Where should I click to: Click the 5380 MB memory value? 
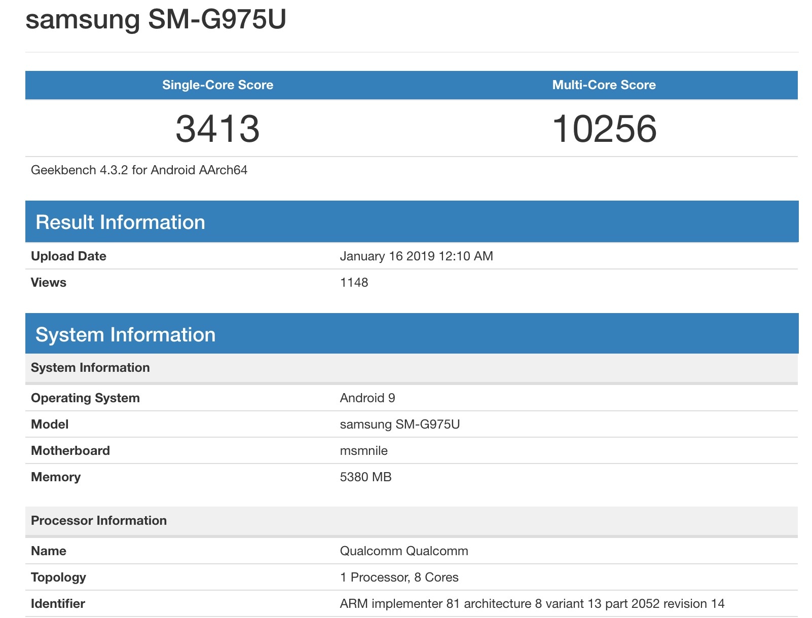pyautogui.click(x=365, y=477)
